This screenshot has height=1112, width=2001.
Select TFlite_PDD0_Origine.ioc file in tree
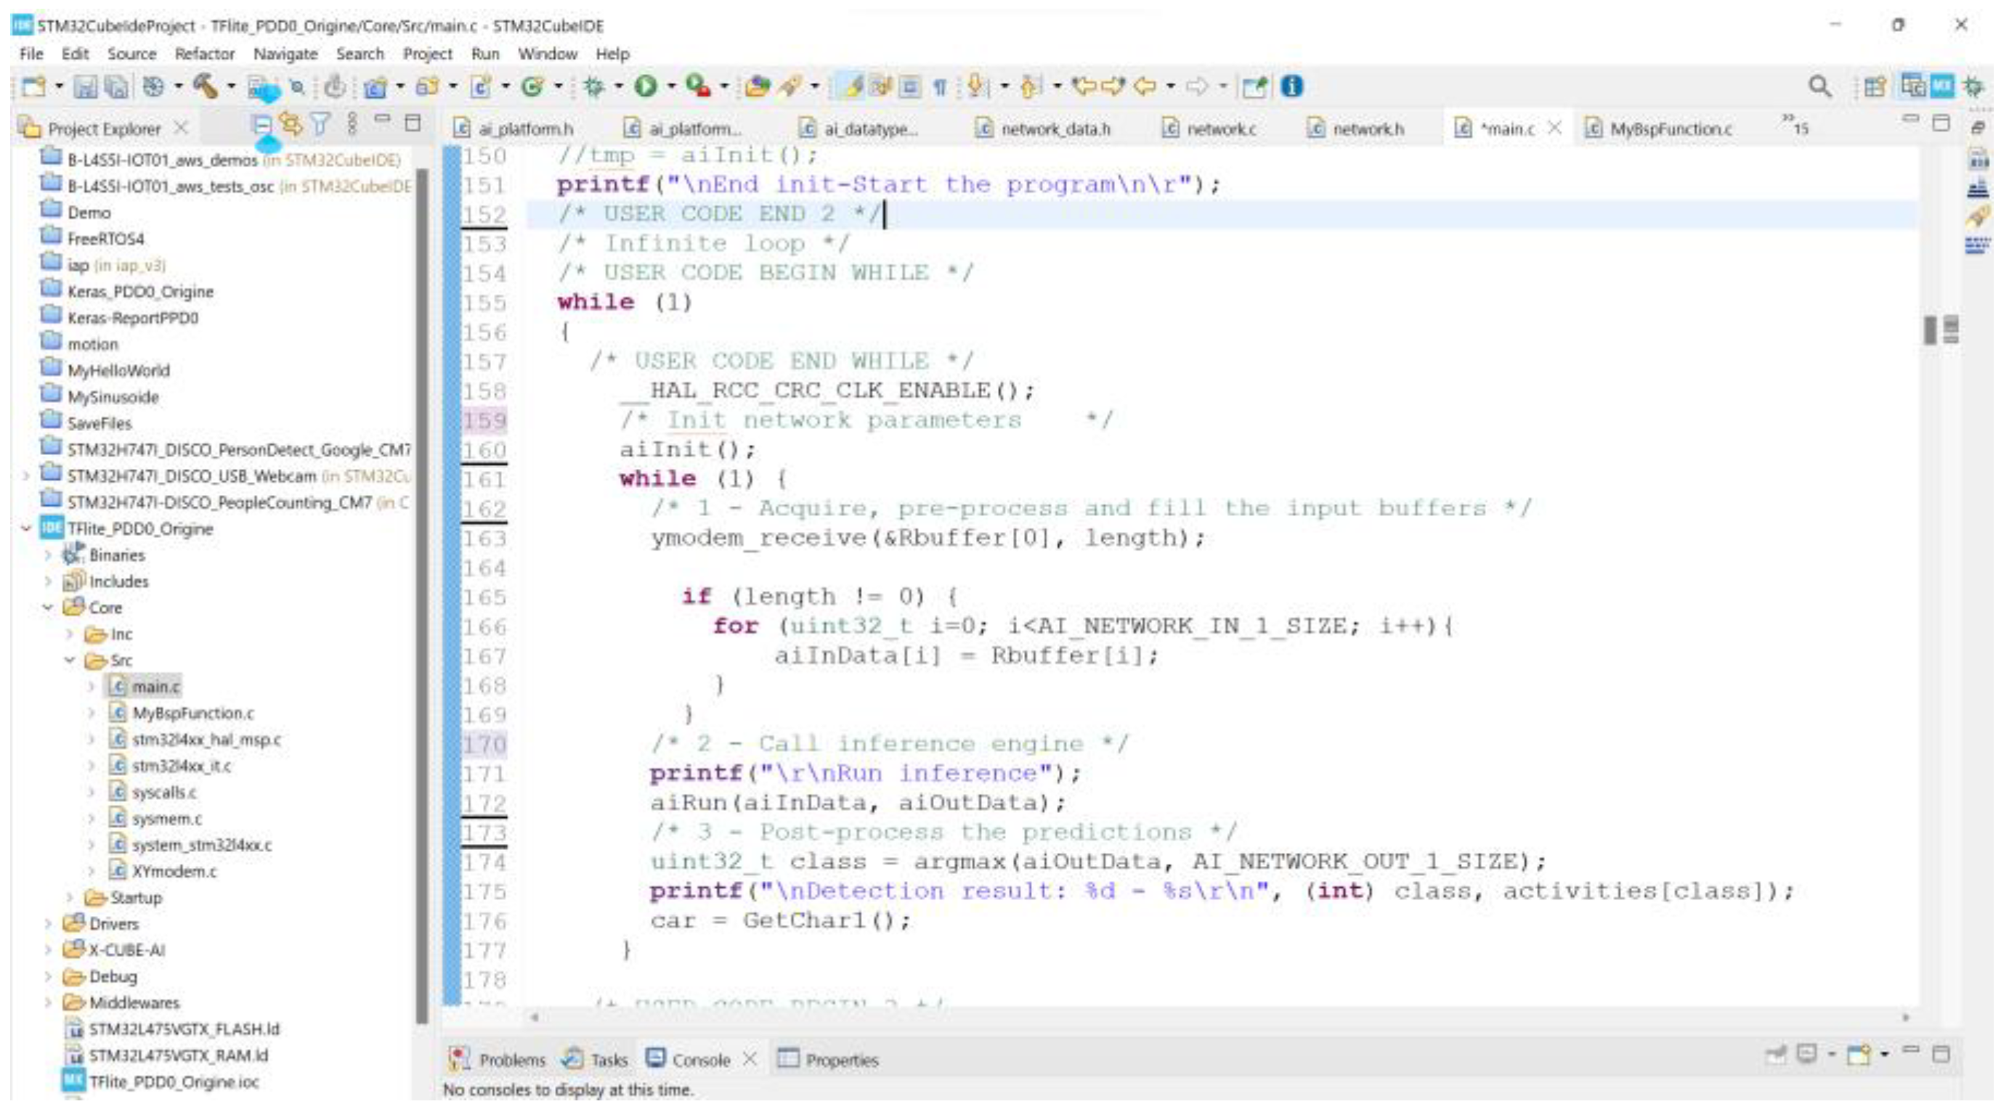click(x=173, y=1082)
